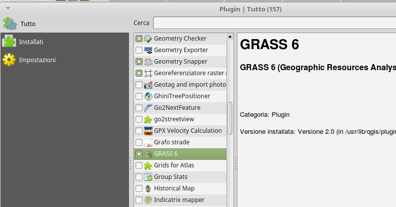Open the Impostazioni tab

pos(65,60)
